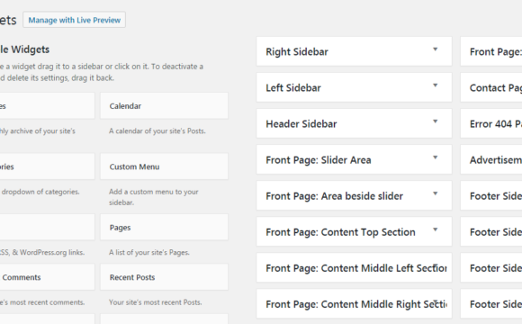Open the Header Sidebar panel title
The image size is (522, 324).
coord(301,124)
